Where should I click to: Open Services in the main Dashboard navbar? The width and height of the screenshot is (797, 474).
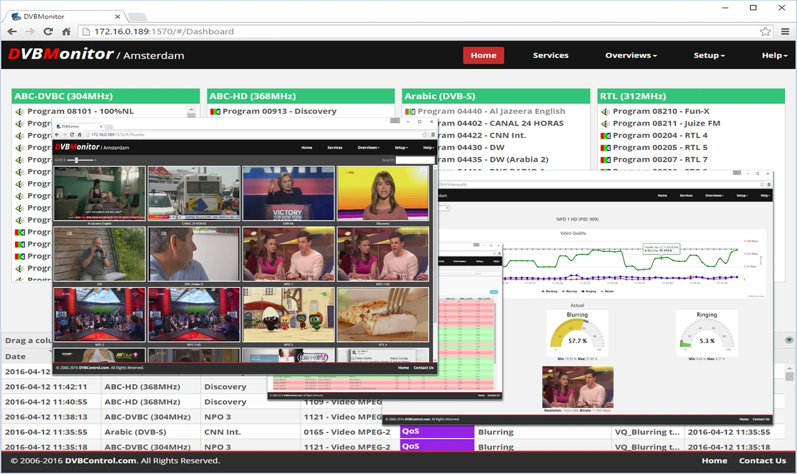(550, 55)
